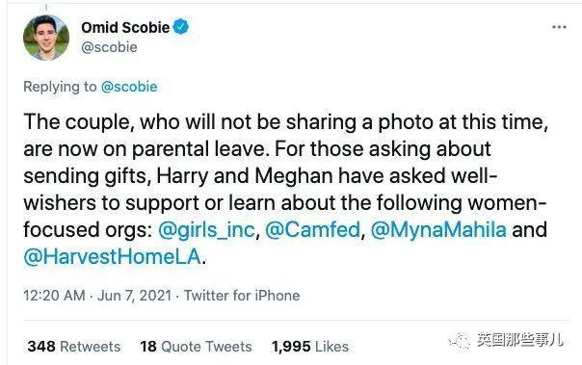Open the three-dot more options menu
The height and width of the screenshot is (365, 582).
click(559, 27)
